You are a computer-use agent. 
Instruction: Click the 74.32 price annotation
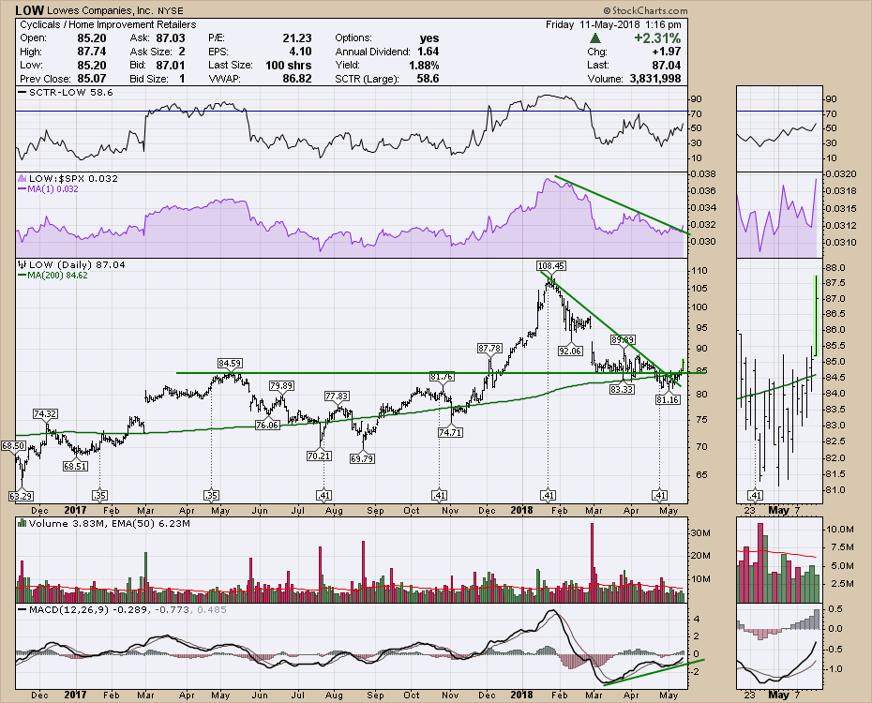tap(45, 414)
